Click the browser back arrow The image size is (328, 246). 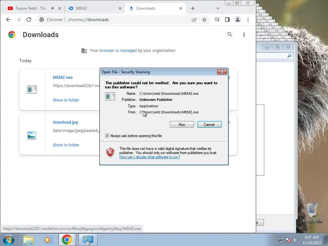pos(8,20)
